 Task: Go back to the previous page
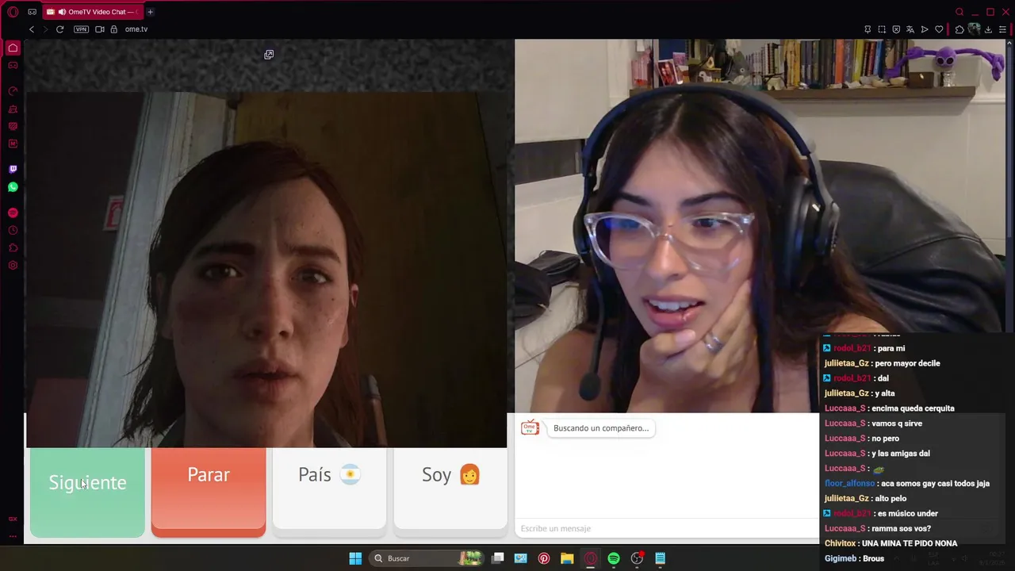click(32, 29)
